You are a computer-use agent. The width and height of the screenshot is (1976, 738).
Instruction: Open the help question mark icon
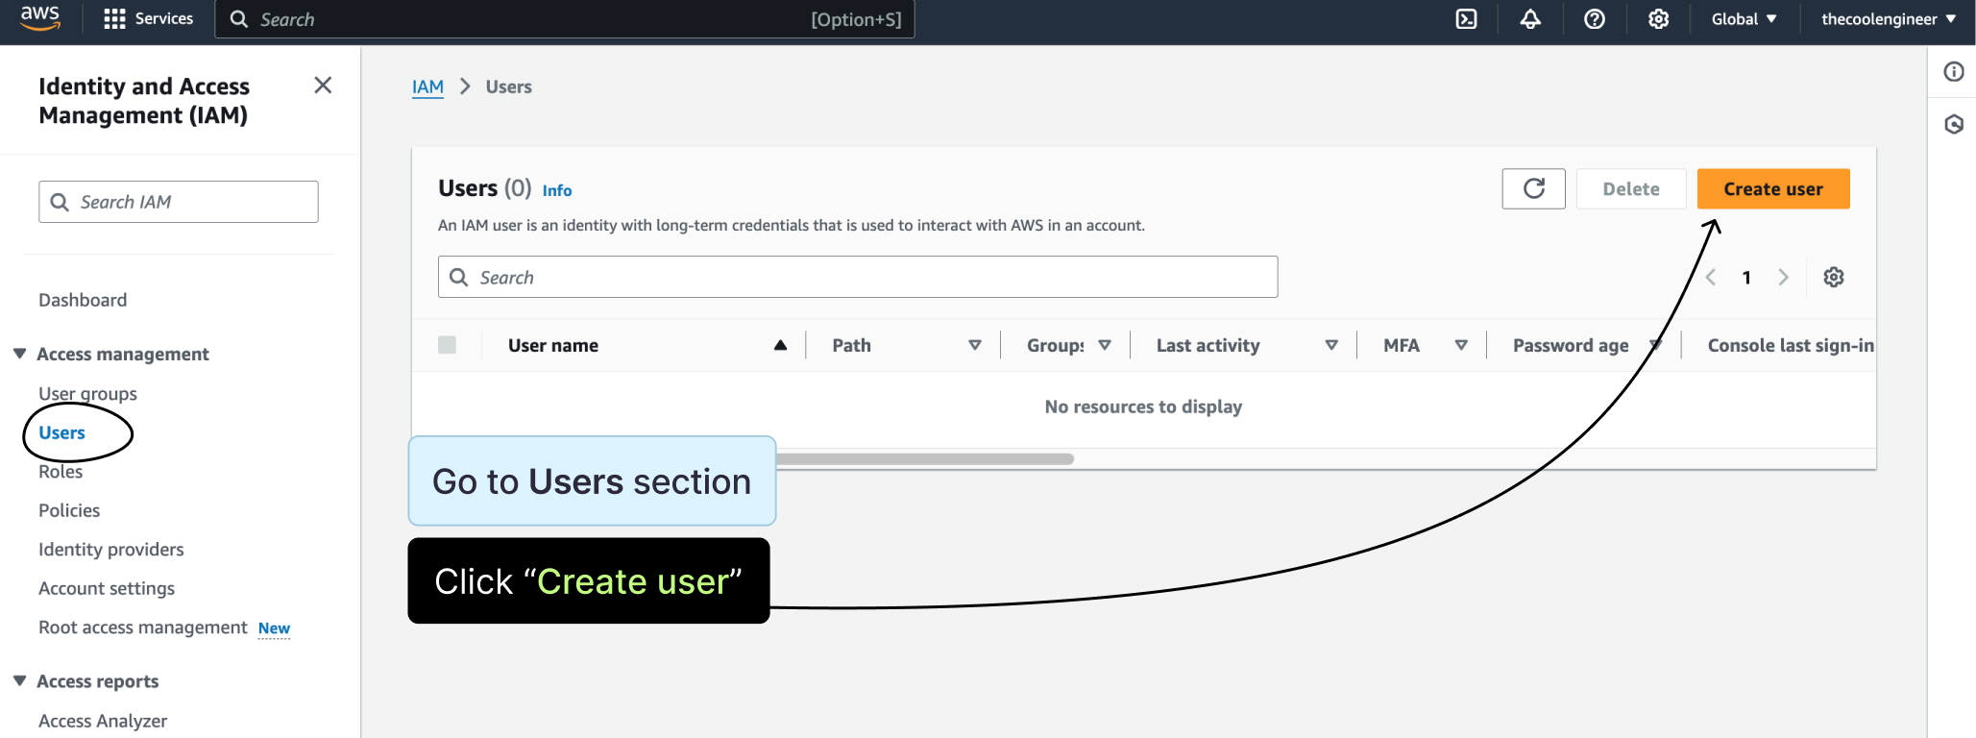[1595, 19]
